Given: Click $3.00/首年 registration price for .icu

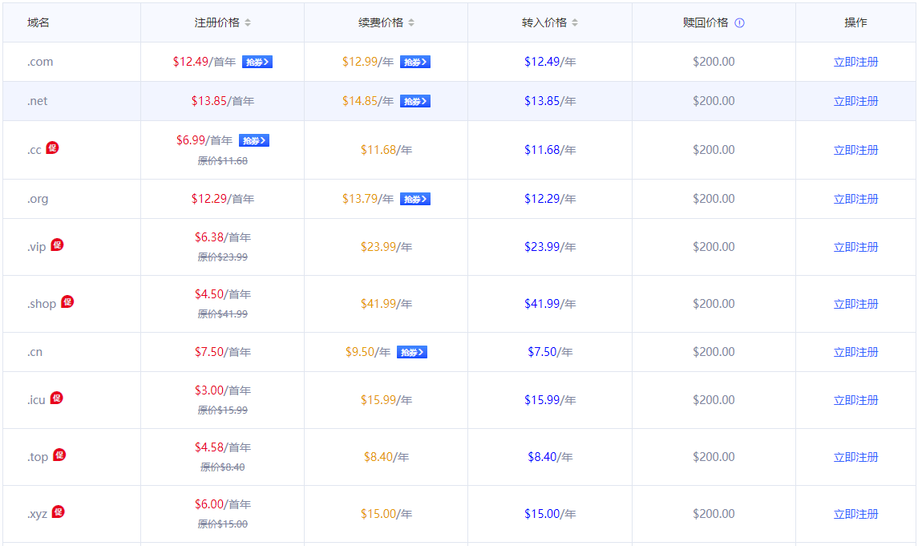Looking at the screenshot, I should point(223,390).
